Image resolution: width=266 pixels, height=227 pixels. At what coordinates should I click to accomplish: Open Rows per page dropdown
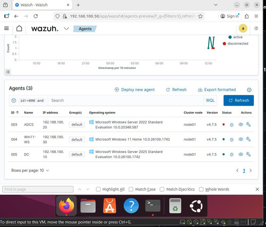[30, 170]
